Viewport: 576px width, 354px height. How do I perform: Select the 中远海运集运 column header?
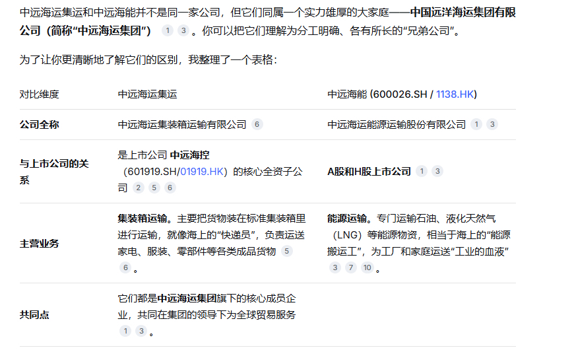[147, 94]
